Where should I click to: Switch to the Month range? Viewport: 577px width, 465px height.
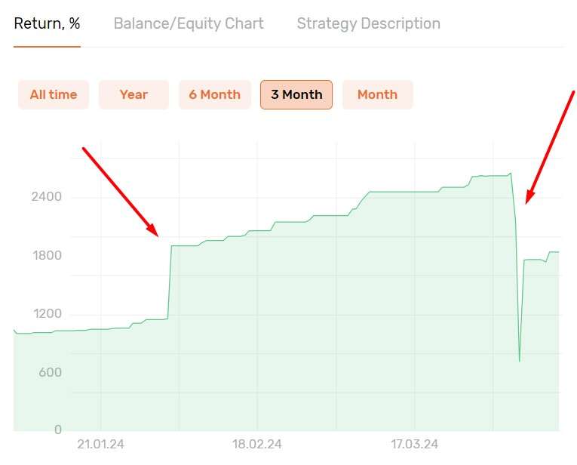[378, 94]
